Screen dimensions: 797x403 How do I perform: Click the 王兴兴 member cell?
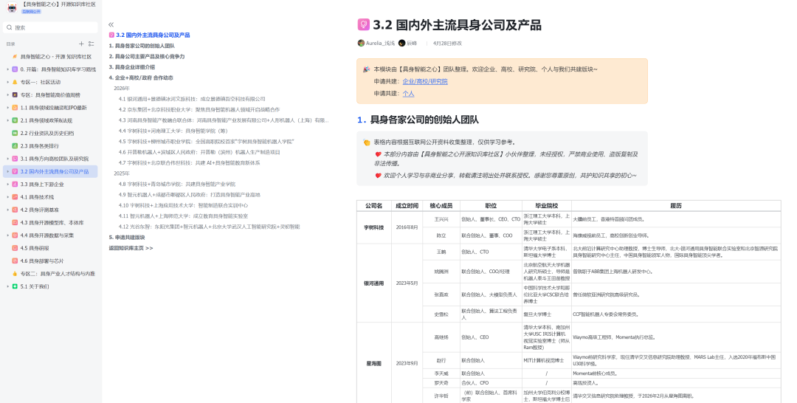click(441, 219)
